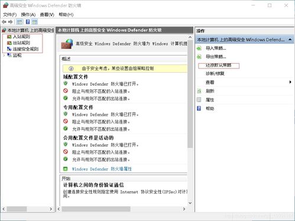This screenshot has width=295, height=221.
Task: Click the blue Help toolbar icon
Action: tap(28, 22)
